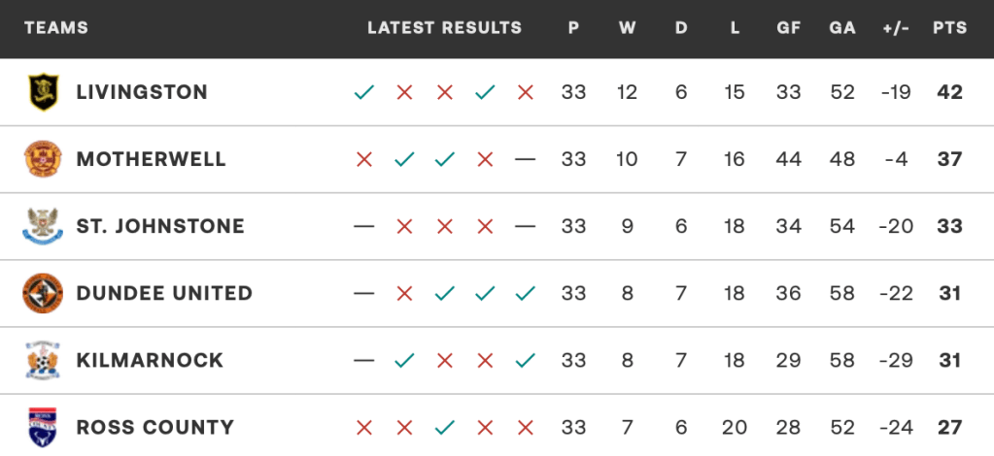This screenshot has height=456, width=994.
Task: Click the St. Johnstone club crest icon
Action: pos(43,226)
